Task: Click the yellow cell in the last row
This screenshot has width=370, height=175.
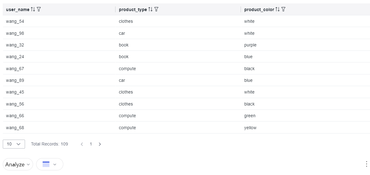Action: coord(250,128)
